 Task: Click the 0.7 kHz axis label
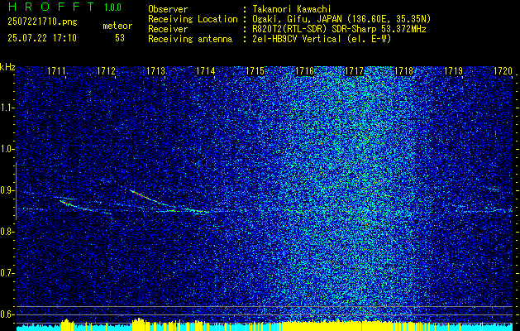[x=7, y=273]
